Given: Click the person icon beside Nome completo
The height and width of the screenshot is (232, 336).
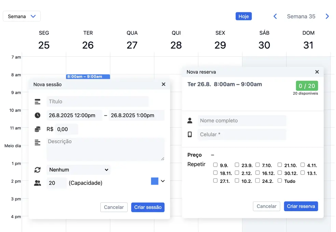Looking at the screenshot, I should coord(190,120).
